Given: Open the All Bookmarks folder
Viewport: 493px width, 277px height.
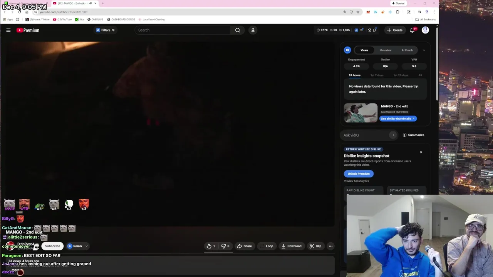Looking at the screenshot, I should (x=426, y=20).
